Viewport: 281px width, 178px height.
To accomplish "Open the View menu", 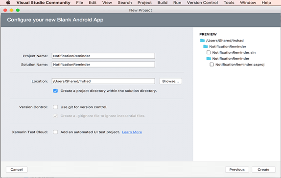I will [107, 2].
